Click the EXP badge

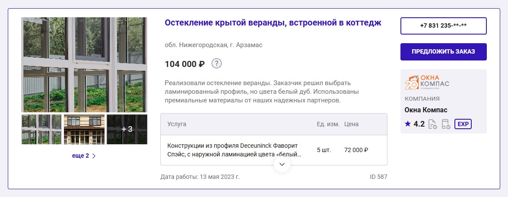(x=463, y=124)
